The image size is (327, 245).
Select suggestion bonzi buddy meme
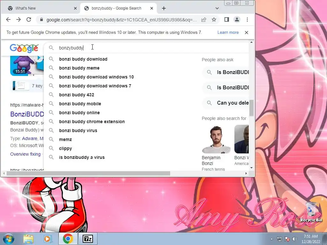(79, 68)
